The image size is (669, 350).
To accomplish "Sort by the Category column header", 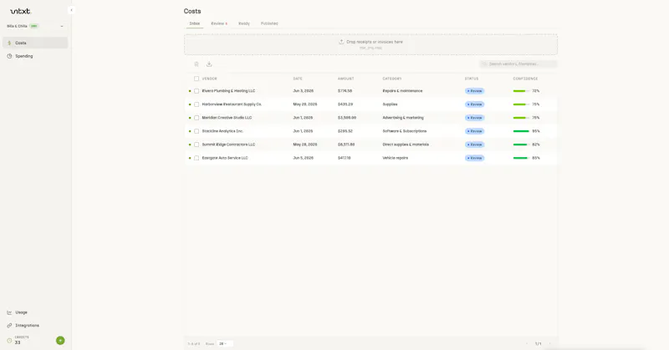I will [392, 79].
